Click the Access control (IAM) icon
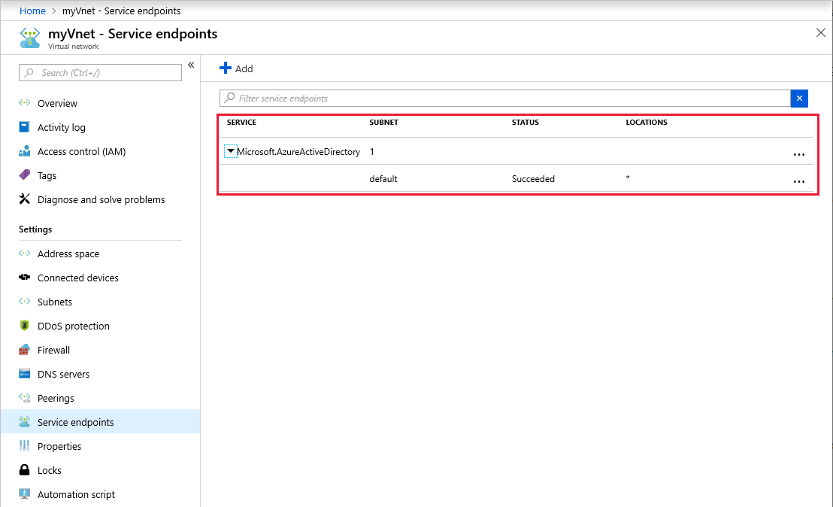The height and width of the screenshot is (507, 833). point(24,151)
